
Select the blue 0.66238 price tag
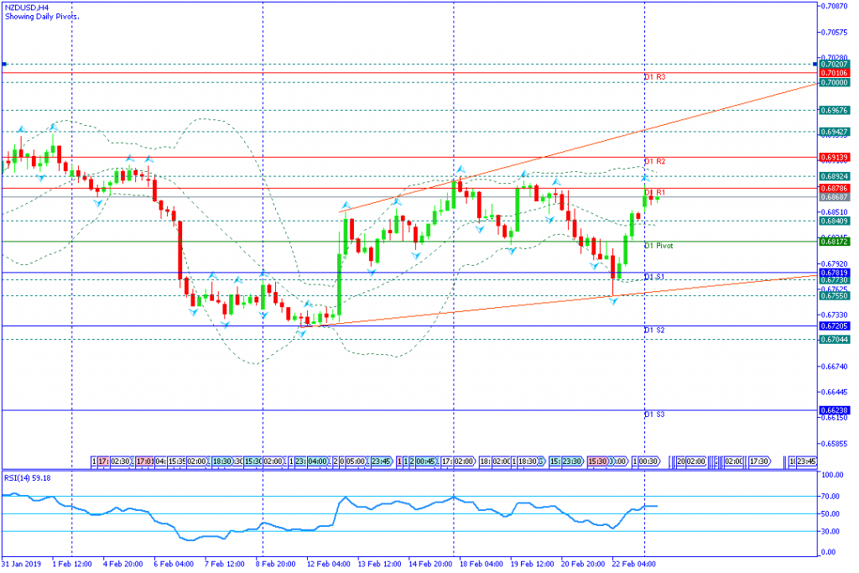pos(834,410)
